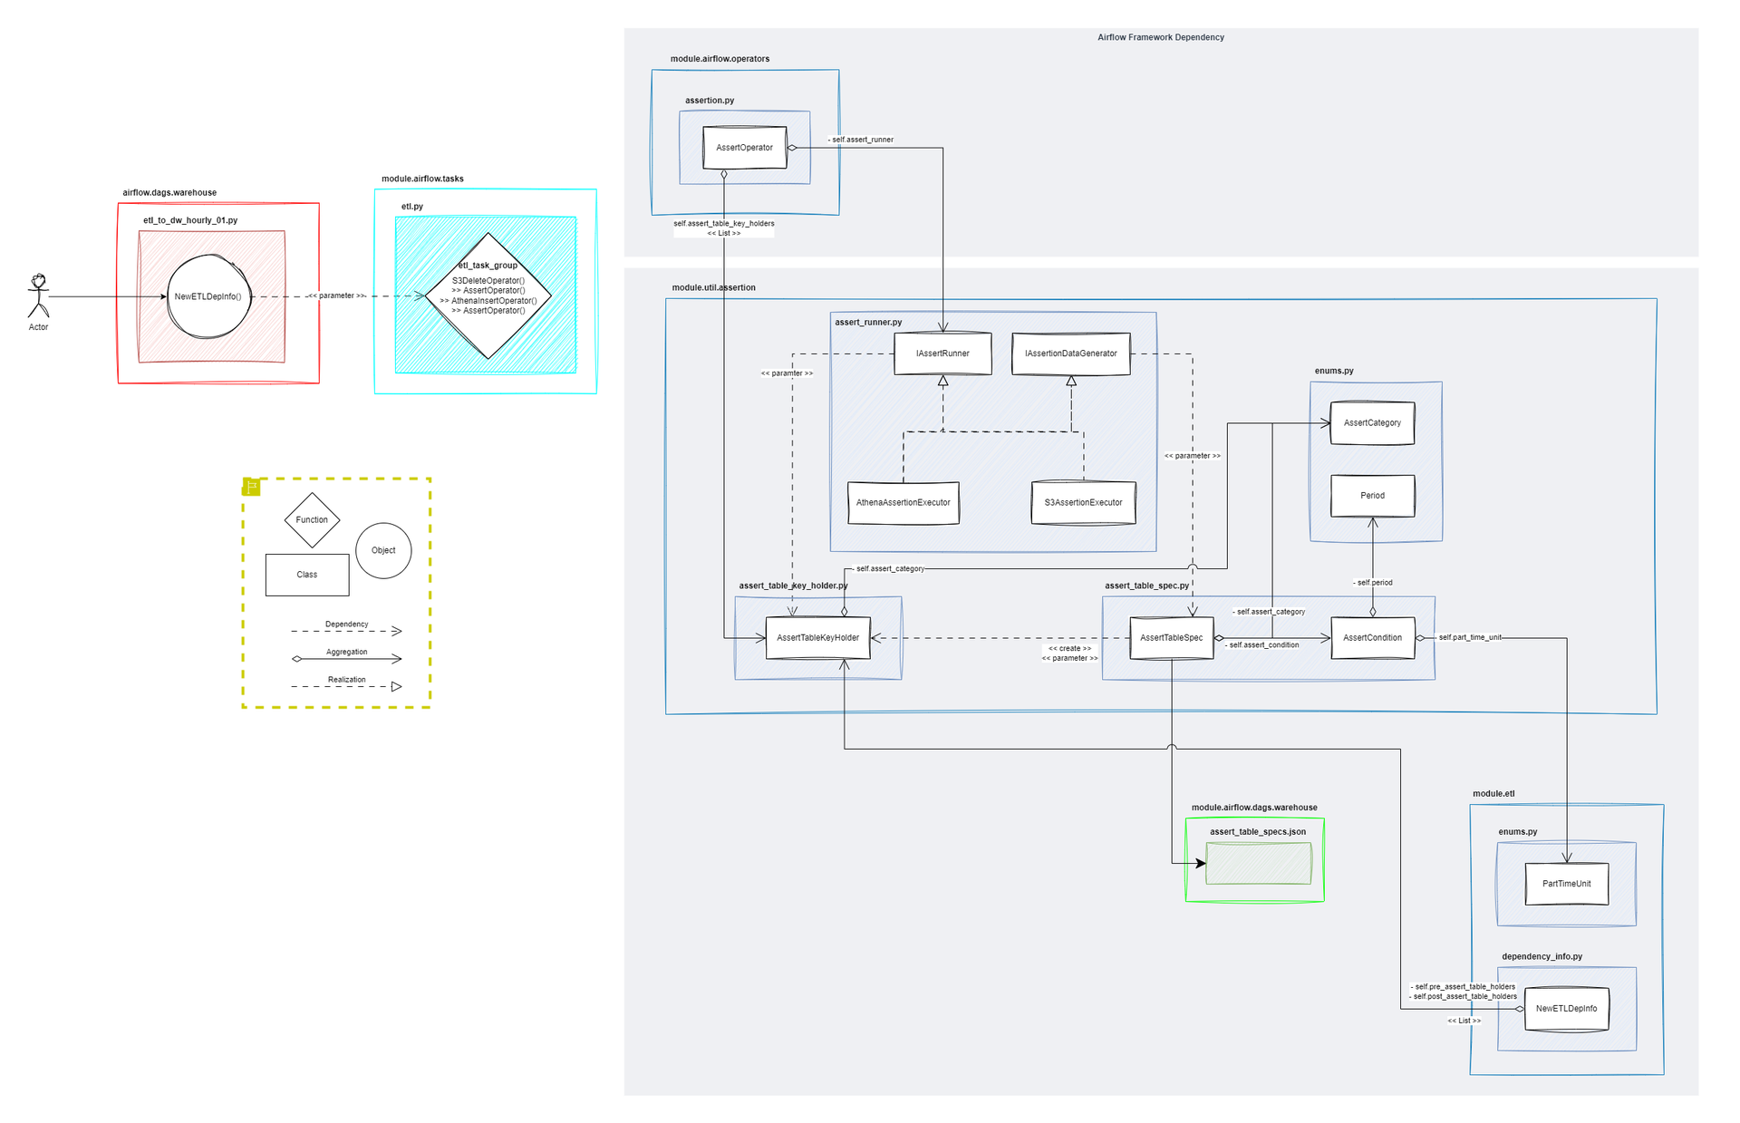Screen dimensions: 1740x1123
Task: Click the AssertOperator class box
Action: coord(744,148)
